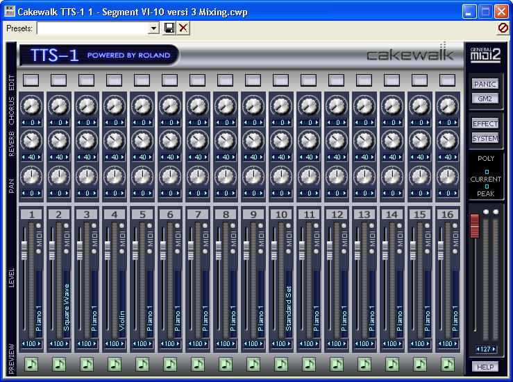
Task: Open instrument list for channel 10 Standard Set
Action: tap(289, 304)
